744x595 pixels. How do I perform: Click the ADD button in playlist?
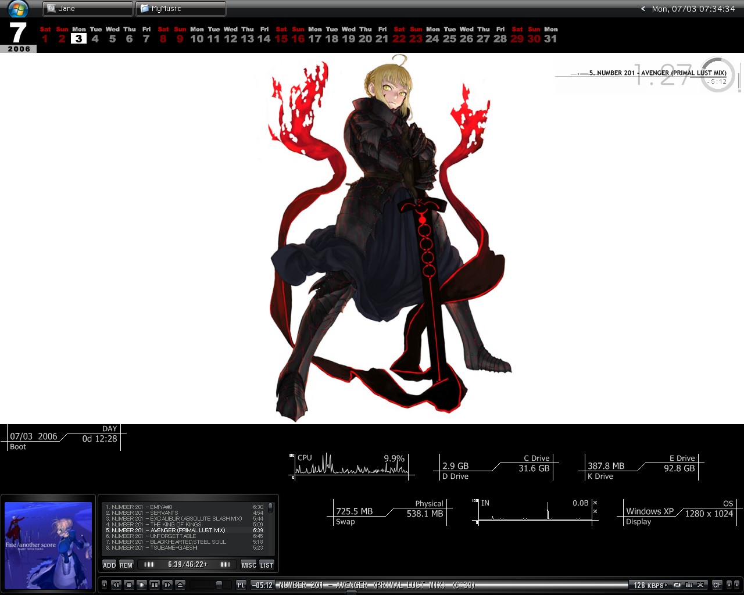point(109,565)
